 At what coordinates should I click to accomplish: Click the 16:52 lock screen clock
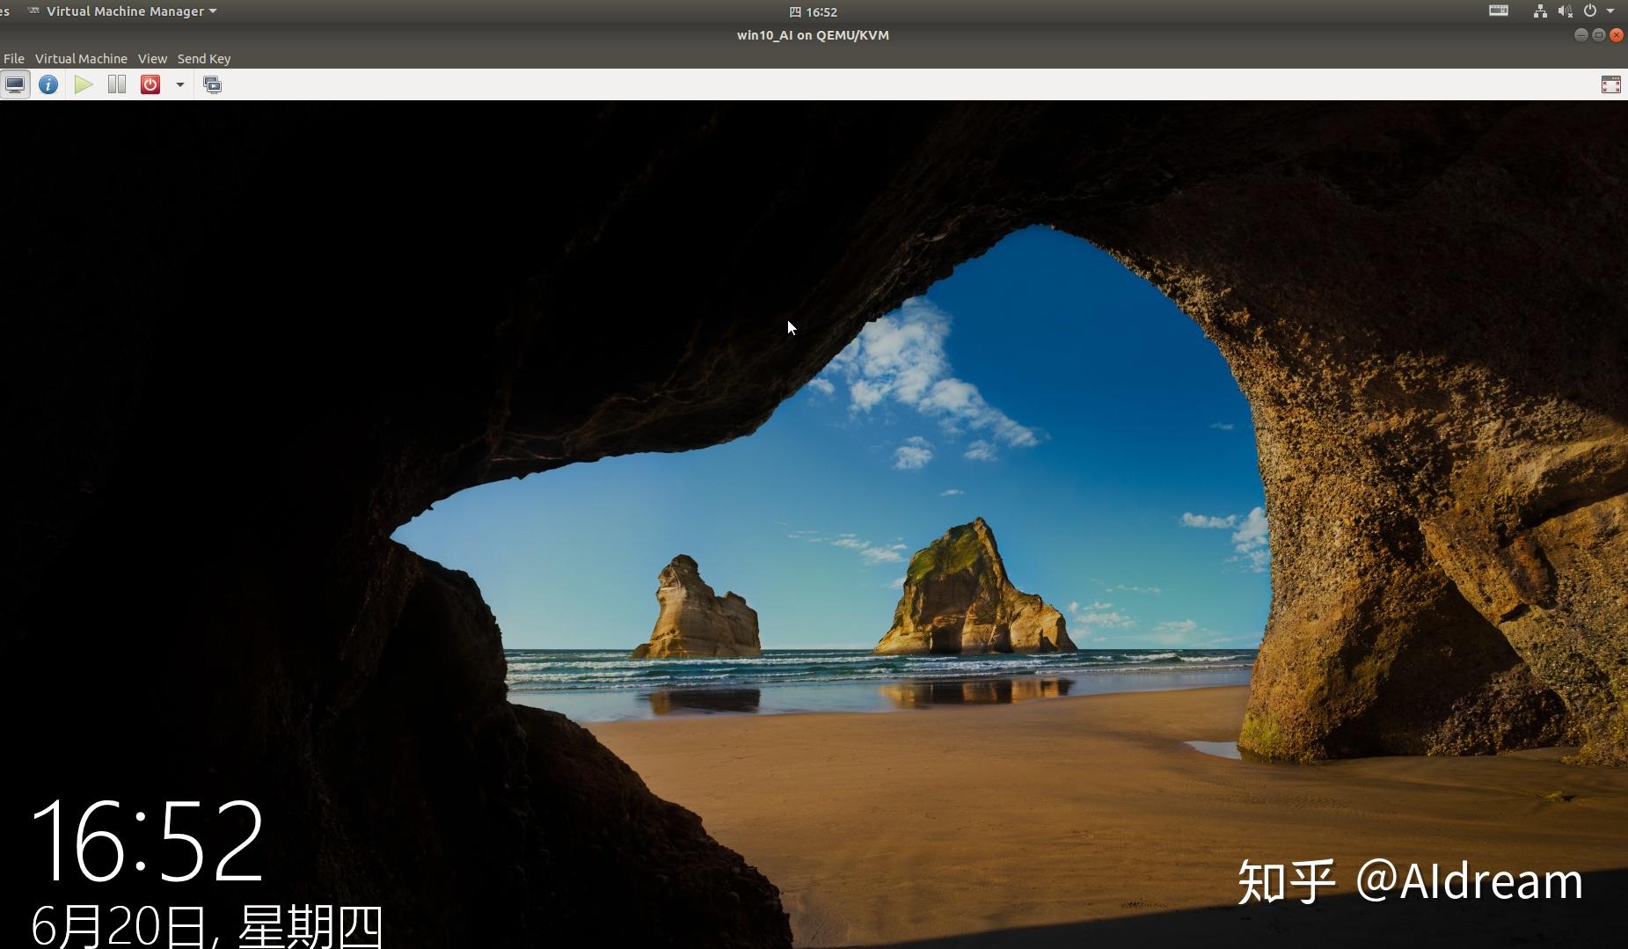pos(148,841)
